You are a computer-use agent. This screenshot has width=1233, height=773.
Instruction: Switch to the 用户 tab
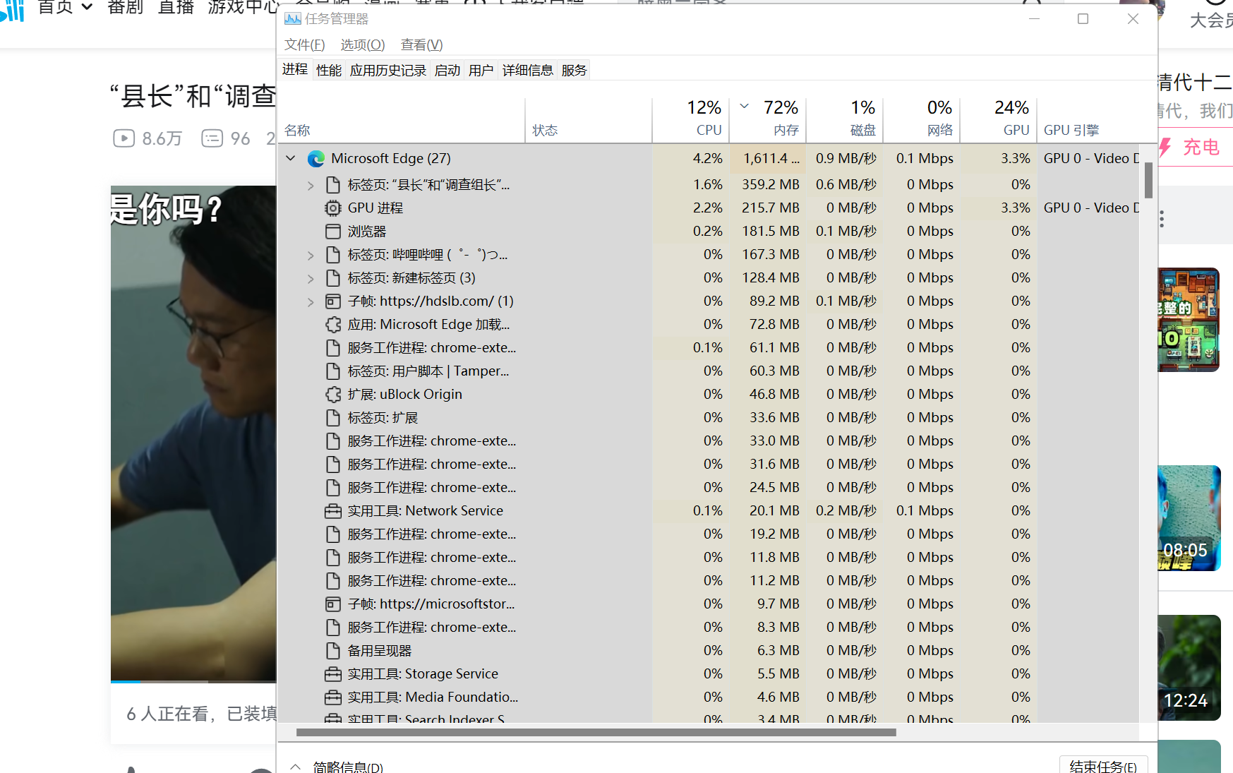point(481,71)
